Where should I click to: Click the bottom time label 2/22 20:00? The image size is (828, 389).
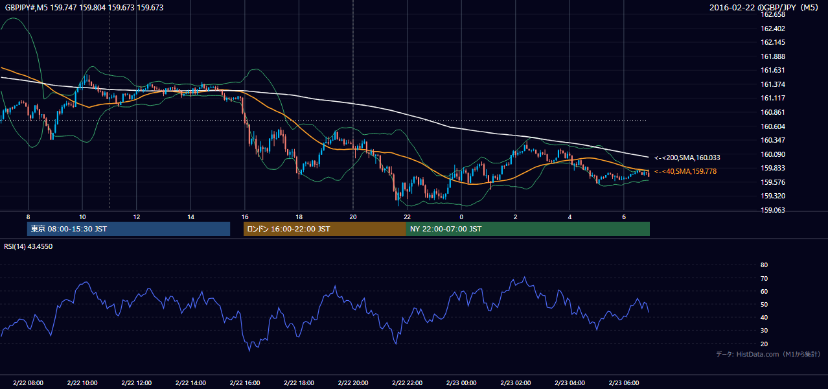353,383
